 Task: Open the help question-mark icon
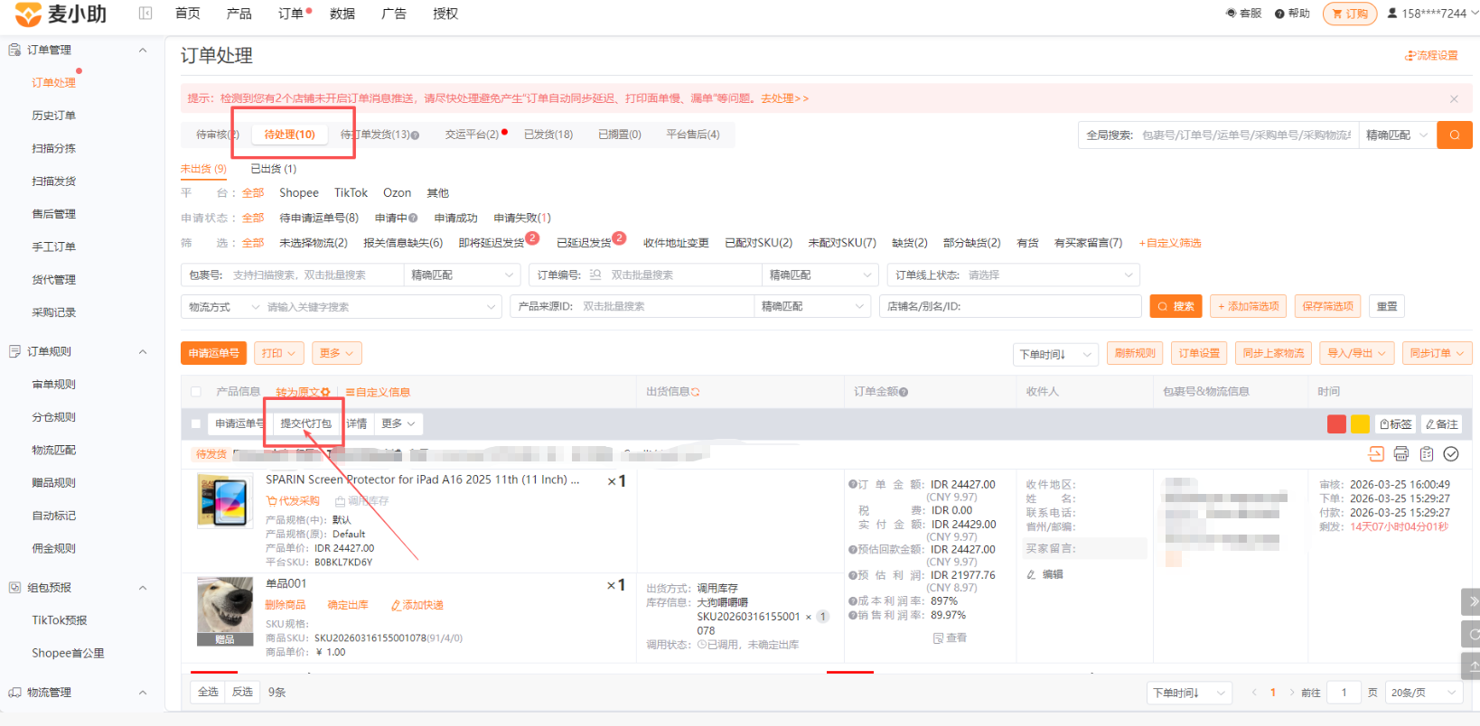pos(1279,14)
